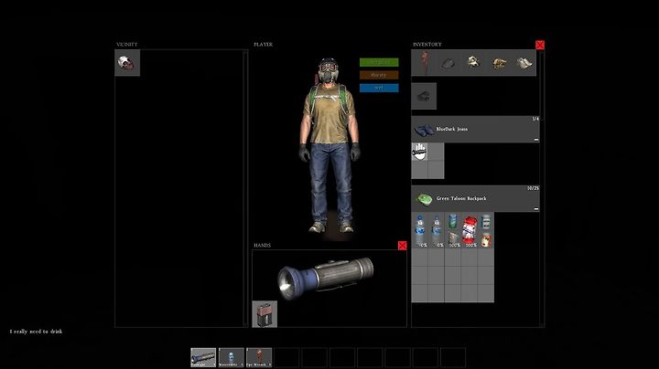
Task: Close the Inventory panel with red X
Action: 540,45
